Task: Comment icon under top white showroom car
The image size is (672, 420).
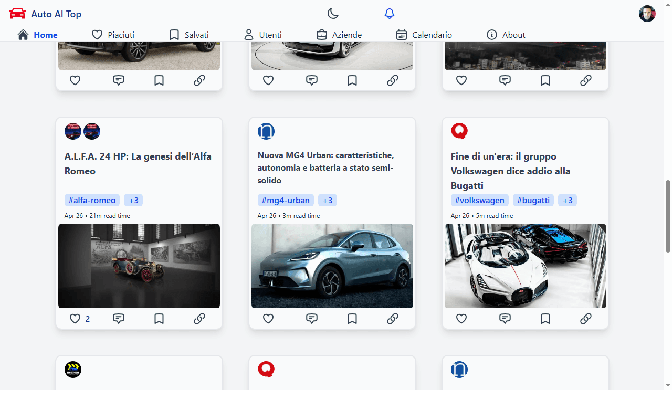Action: tap(312, 80)
